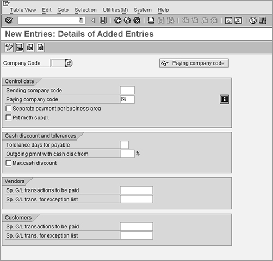Click the Create New Session icon
This screenshot has height=261, width=273.
click(x=228, y=21)
